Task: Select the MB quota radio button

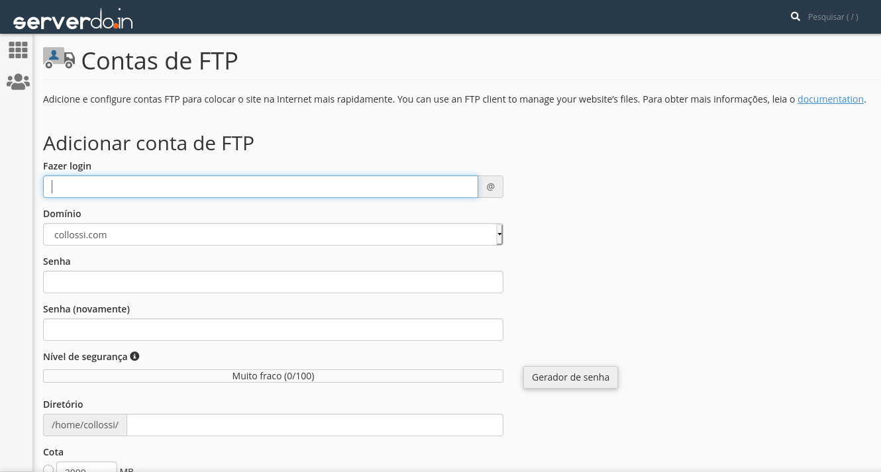Action: point(48,469)
